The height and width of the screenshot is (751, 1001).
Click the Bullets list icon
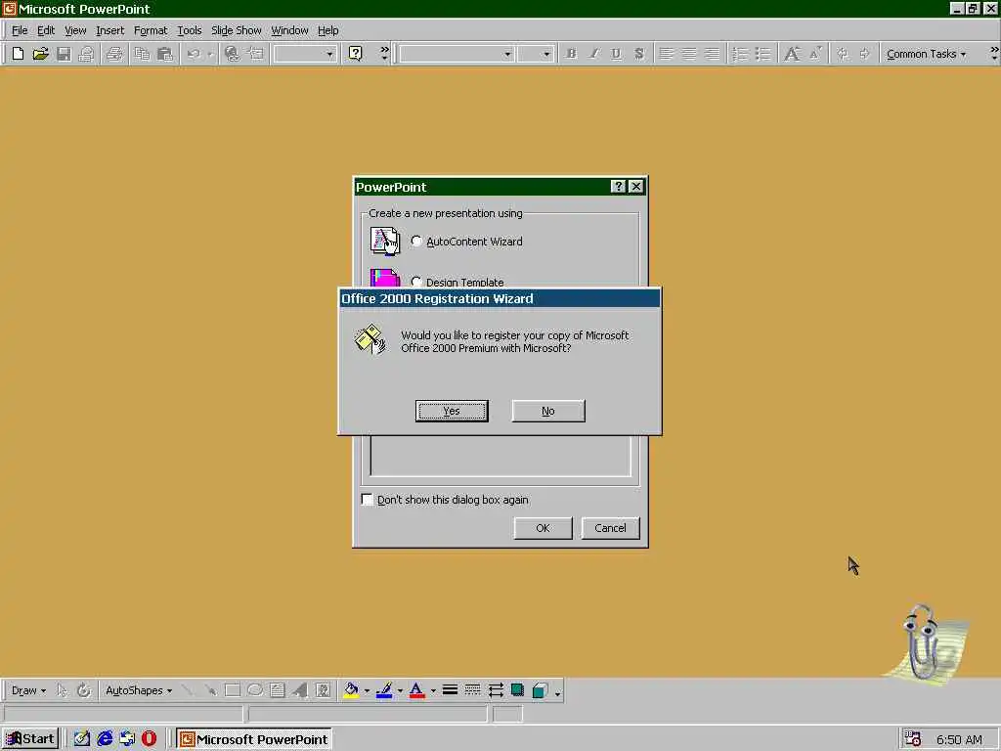coord(762,54)
